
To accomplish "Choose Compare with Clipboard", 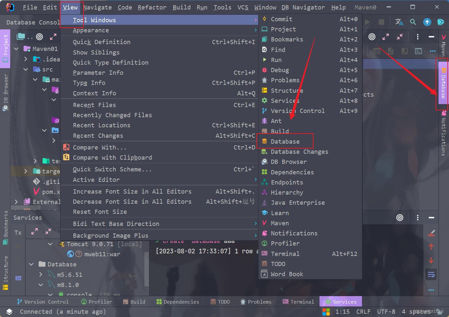I will point(159,157).
